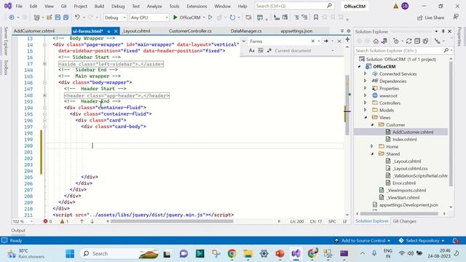The height and width of the screenshot is (262, 466).
Task: Open File Explorer from the taskbar
Action: [248, 253]
